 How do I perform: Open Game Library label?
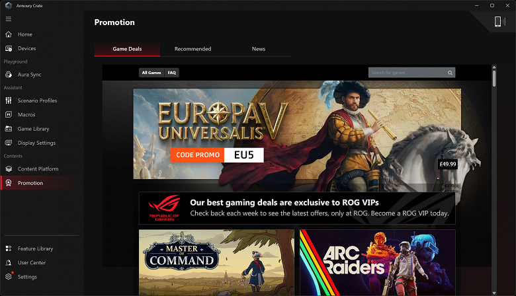pos(33,129)
